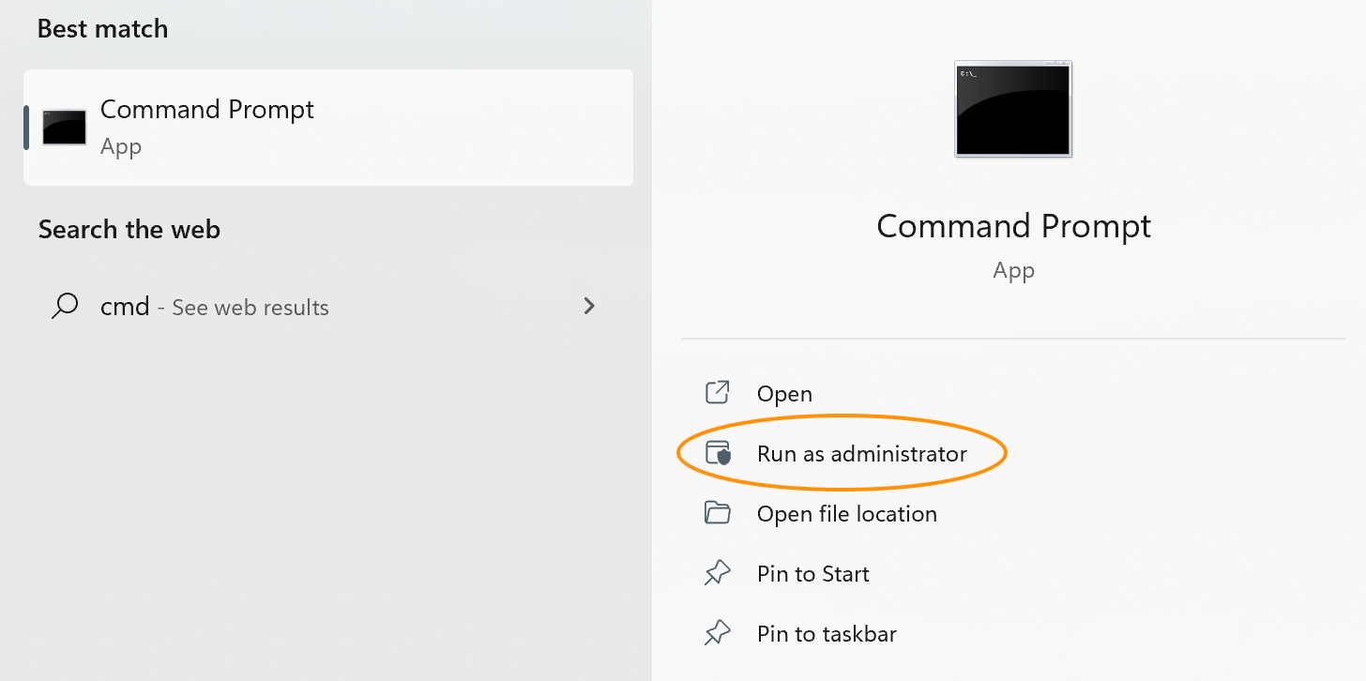Click the Command Prompt title in details pane

tap(1013, 227)
